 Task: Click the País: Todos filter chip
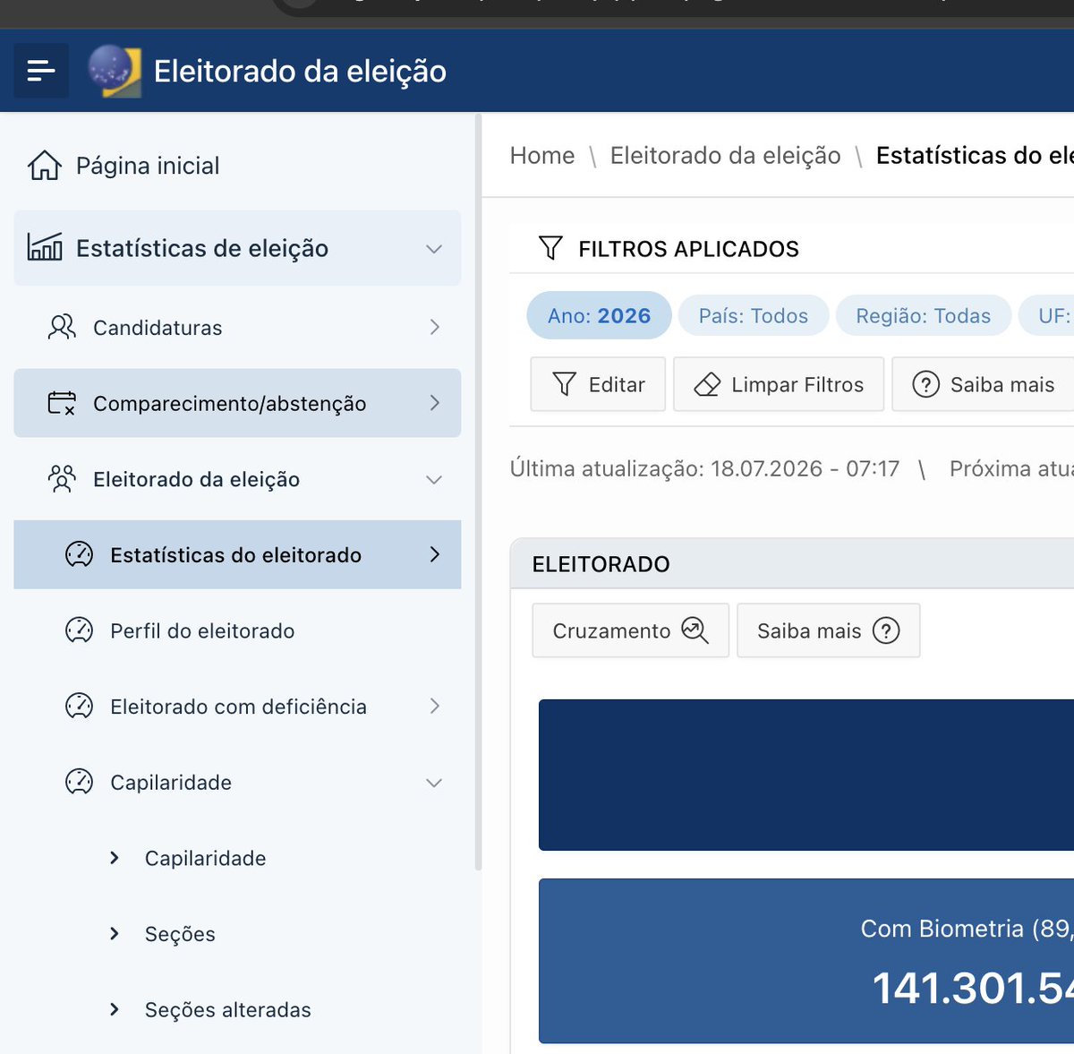click(x=754, y=315)
